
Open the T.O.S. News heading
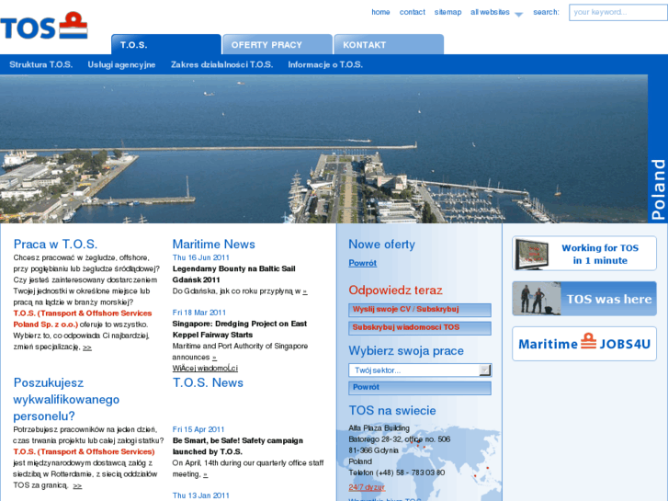point(208,383)
